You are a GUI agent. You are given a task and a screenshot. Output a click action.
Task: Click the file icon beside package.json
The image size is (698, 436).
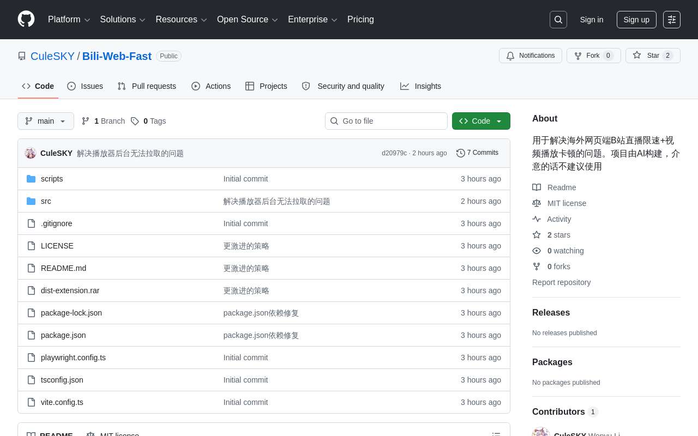click(x=31, y=335)
